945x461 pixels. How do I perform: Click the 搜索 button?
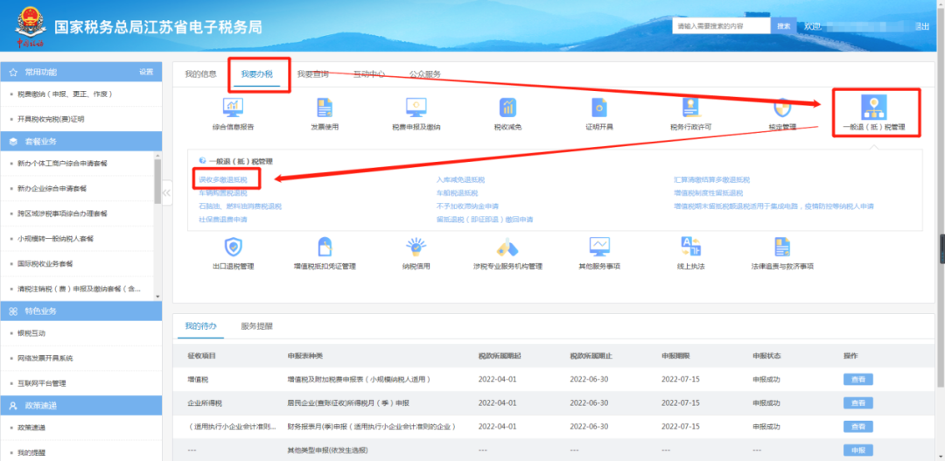coord(783,26)
